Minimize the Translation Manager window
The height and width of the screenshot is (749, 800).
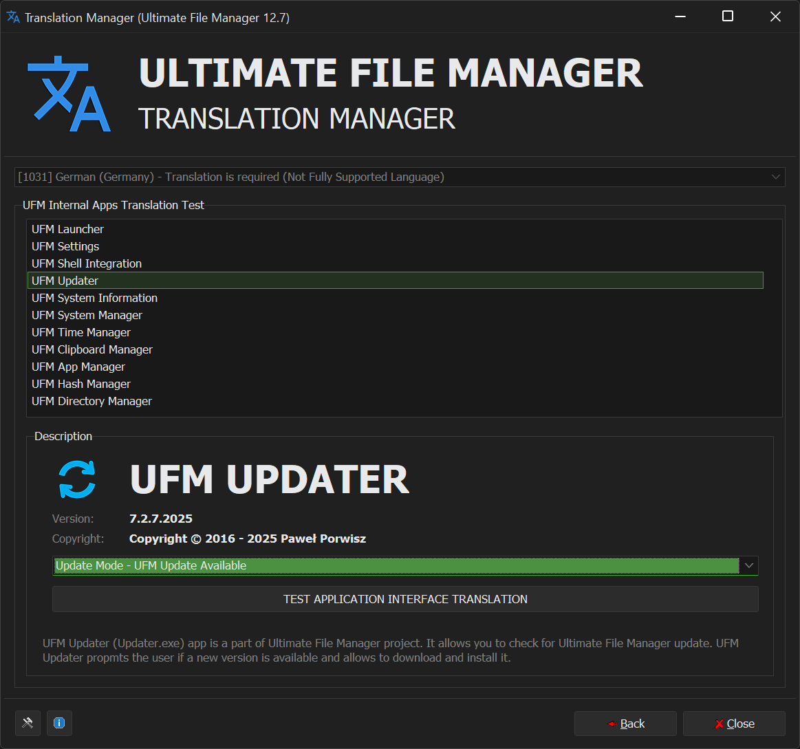tap(680, 17)
